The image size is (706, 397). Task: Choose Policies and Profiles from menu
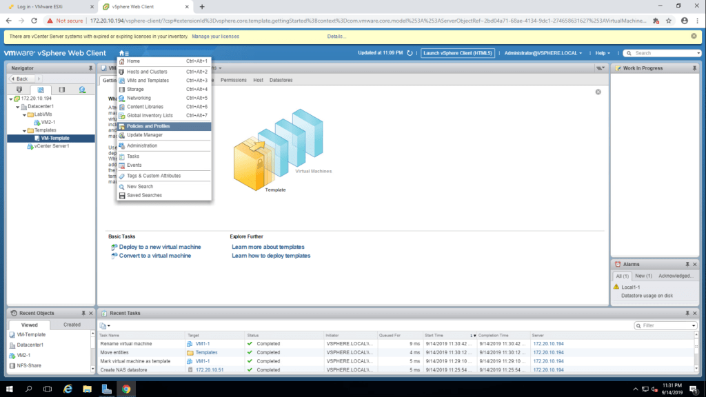tap(148, 126)
